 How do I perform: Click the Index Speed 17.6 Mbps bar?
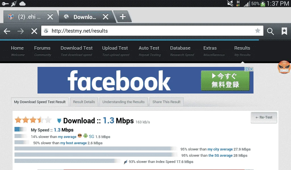coord(68,161)
